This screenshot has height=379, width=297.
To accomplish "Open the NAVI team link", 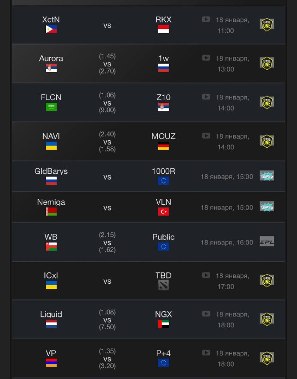I will click(51, 136).
